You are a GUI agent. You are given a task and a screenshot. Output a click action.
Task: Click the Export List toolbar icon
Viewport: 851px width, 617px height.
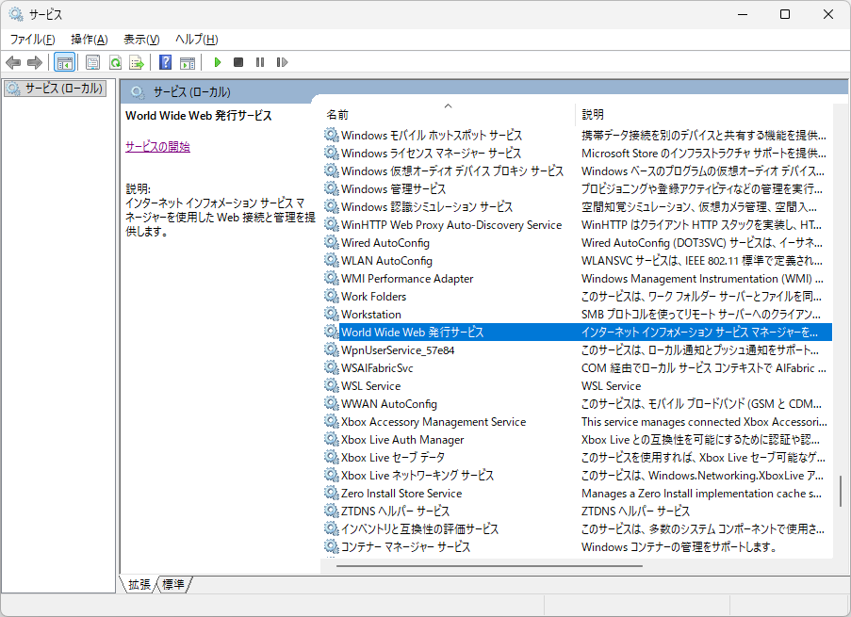[x=137, y=62]
